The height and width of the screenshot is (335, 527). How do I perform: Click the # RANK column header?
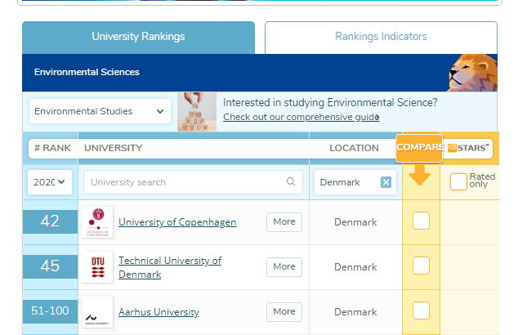(x=52, y=148)
